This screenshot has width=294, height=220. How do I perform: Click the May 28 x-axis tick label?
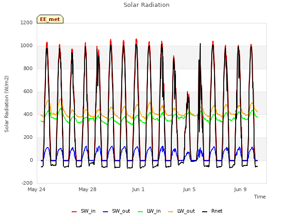tap(87, 189)
